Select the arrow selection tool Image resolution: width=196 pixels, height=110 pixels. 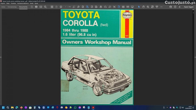point(139,7)
